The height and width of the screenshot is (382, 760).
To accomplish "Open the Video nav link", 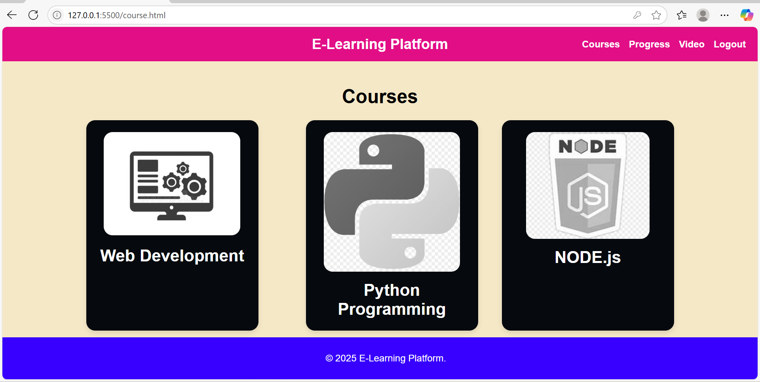I will pos(692,44).
